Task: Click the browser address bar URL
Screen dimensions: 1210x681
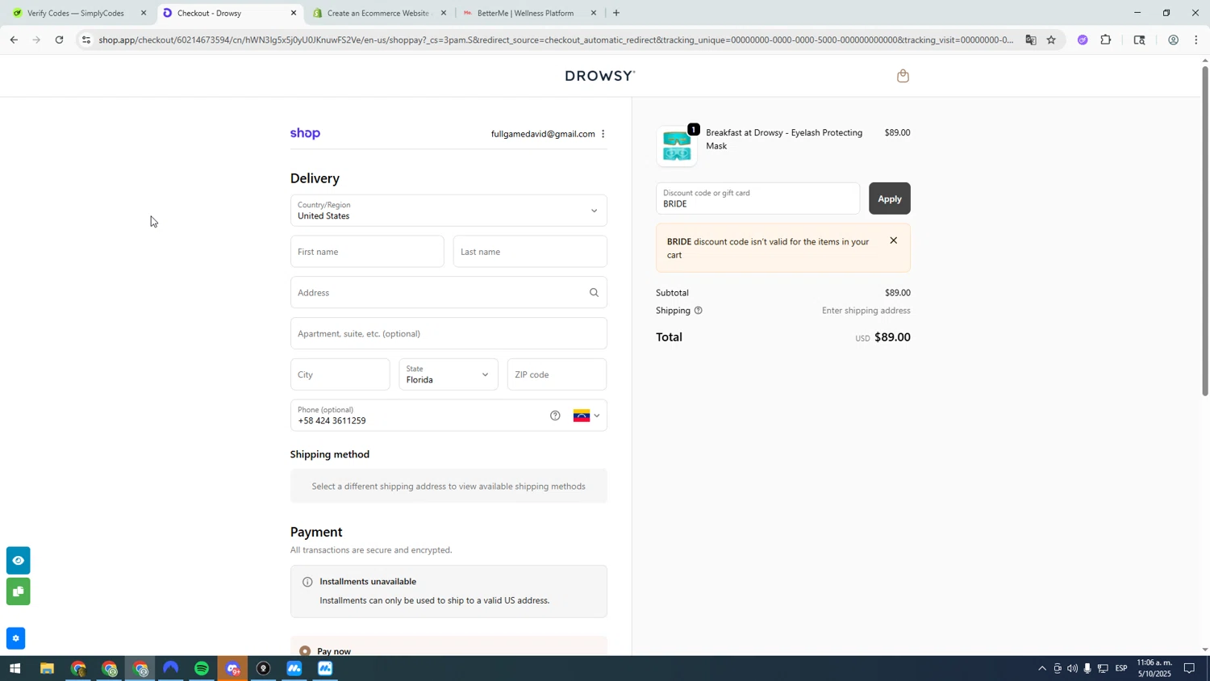Action: (555, 40)
